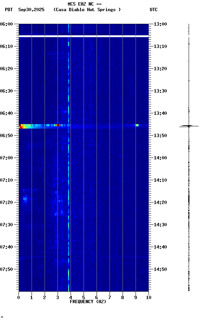Click the 0 Hz frequency axis label
Screen dimensions: 205x321
(x=19, y=298)
